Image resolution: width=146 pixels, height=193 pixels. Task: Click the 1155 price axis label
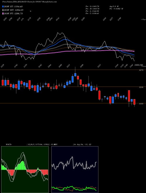pos(141,104)
